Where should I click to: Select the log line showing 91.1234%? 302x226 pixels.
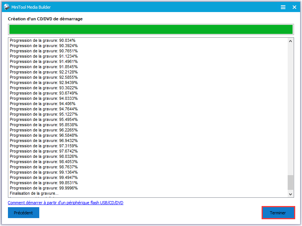(44, 56)
